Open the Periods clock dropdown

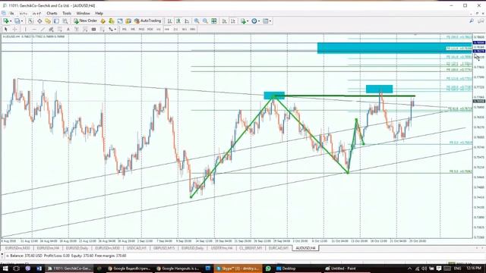click(x=256, y=21)
